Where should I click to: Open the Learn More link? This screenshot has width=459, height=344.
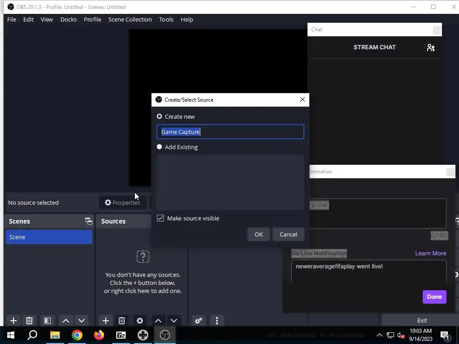431,254
